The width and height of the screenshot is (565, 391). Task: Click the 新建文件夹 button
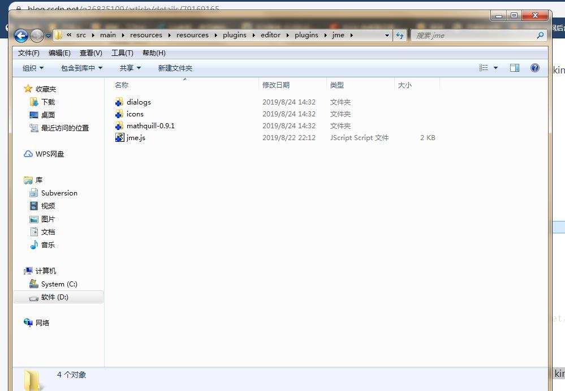tap(175, 68)
